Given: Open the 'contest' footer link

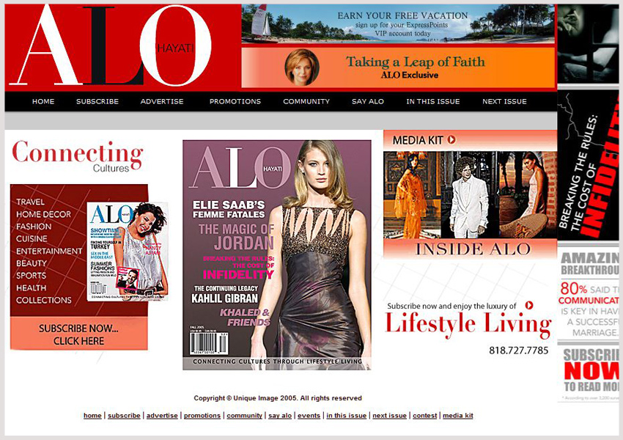Looking at the screenshot, I should coord(424,415).
